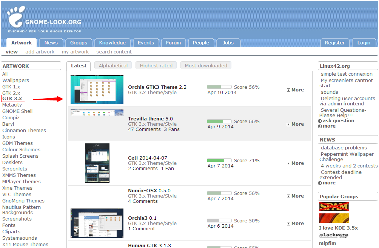This screenshot has width=379, height=248.
Task: Select Icons category in sidebar
Action: coord(9,137)
